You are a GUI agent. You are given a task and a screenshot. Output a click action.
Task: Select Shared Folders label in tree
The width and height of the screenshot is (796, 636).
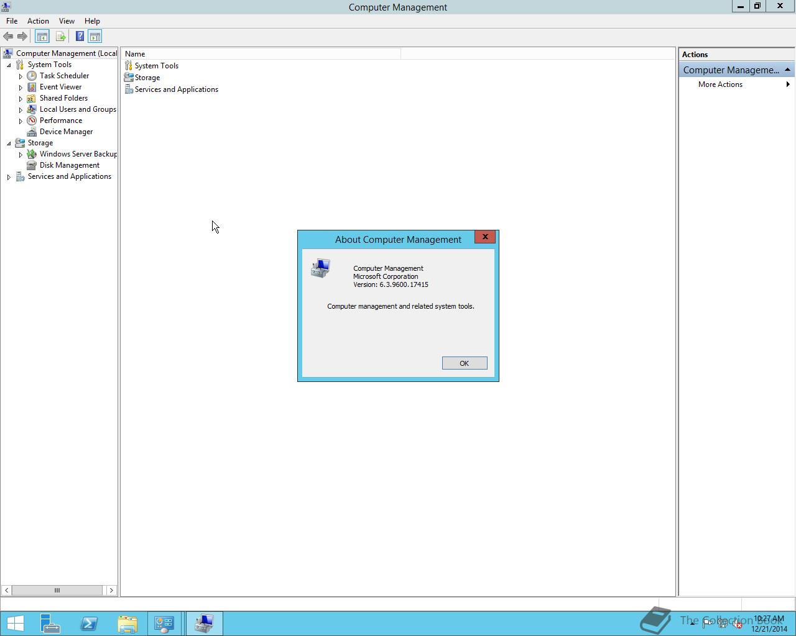(63, 98)
